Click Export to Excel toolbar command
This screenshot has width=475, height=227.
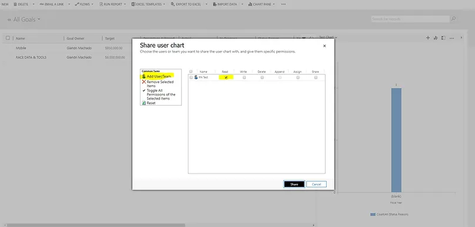point(185,4)
